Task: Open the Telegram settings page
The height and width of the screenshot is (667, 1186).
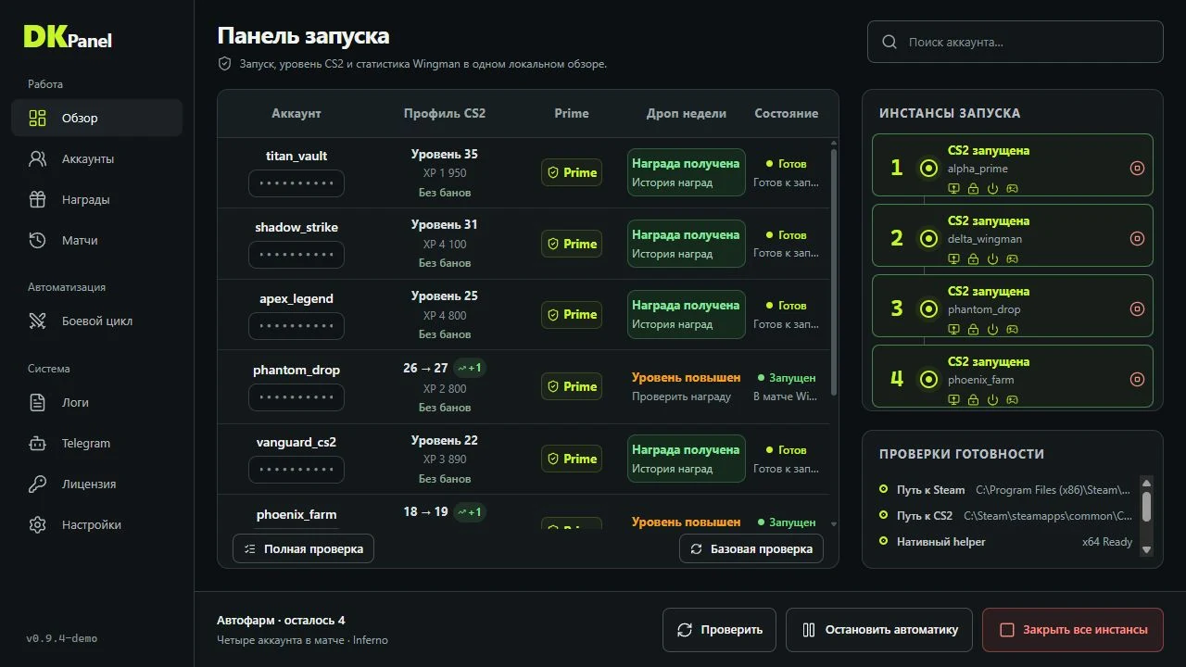Action: (97, 443)
